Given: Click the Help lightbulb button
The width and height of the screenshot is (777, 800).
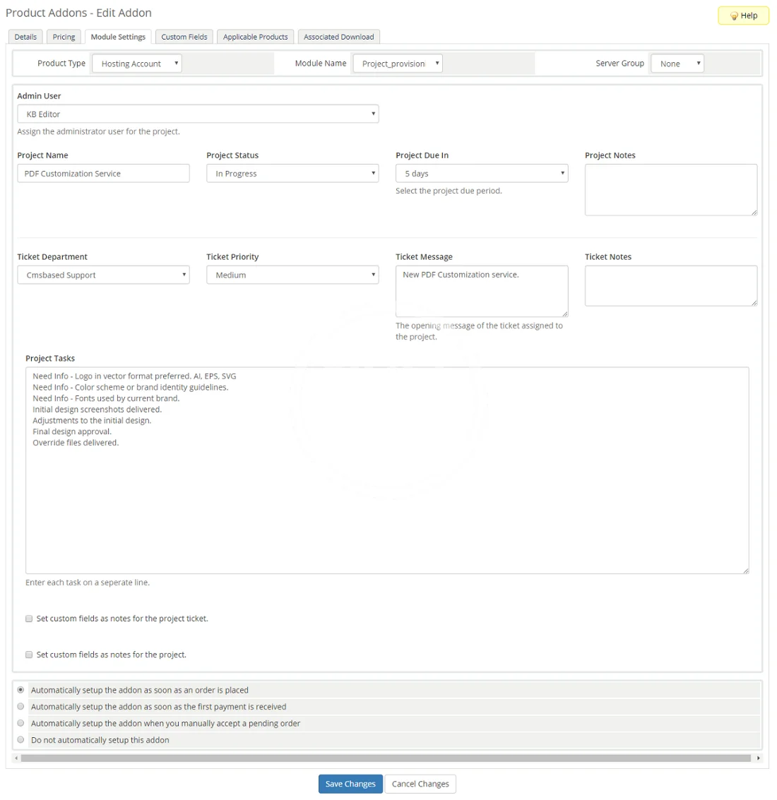Looking at the screenshot, I should [743, 16].
